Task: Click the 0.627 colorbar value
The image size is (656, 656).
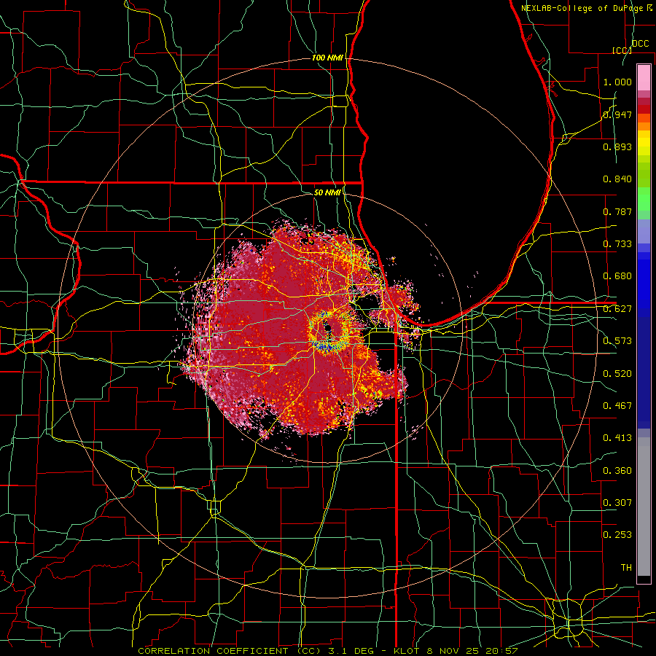Action: (617, 309)
